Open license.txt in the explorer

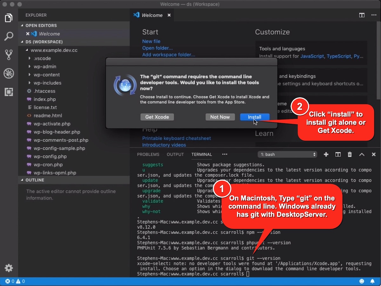tap(45, 107)
